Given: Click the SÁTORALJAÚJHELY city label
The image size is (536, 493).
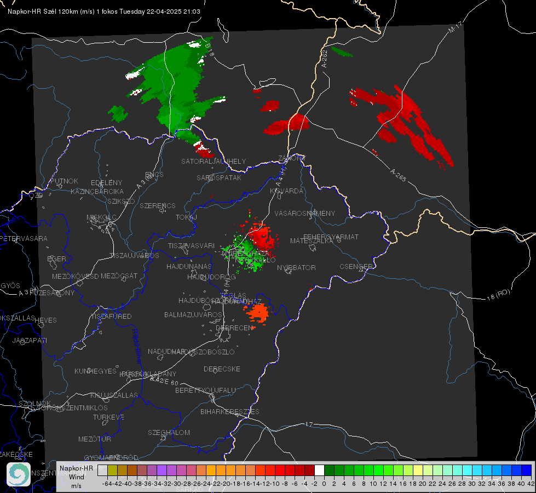Looking at the screenshot, I should [x=214, y=161].
